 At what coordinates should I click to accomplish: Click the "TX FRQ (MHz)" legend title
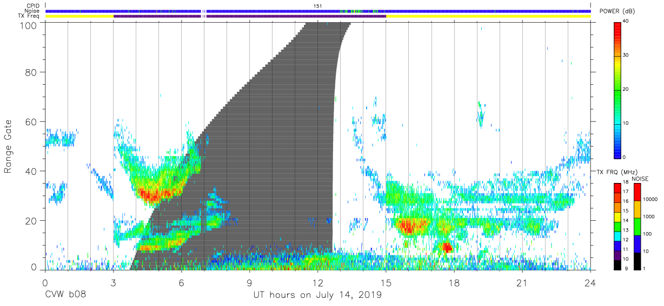(616, 172)
